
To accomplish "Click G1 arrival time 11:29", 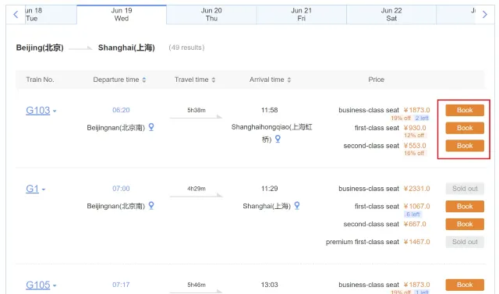I will click(x=269, y=189).
